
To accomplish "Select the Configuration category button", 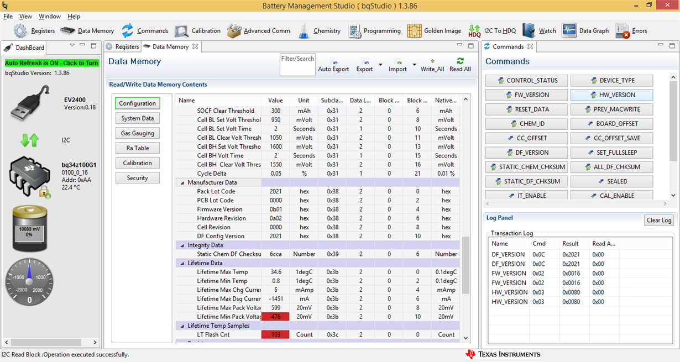I will point(137,103).
